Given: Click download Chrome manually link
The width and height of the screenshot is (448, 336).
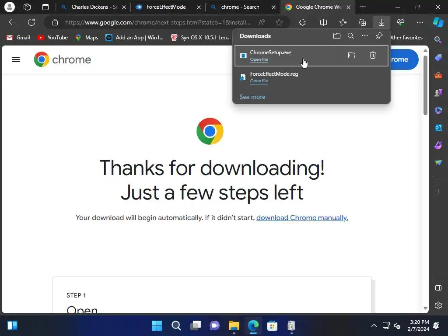Looking at the screenshot, I should (302, 218).
